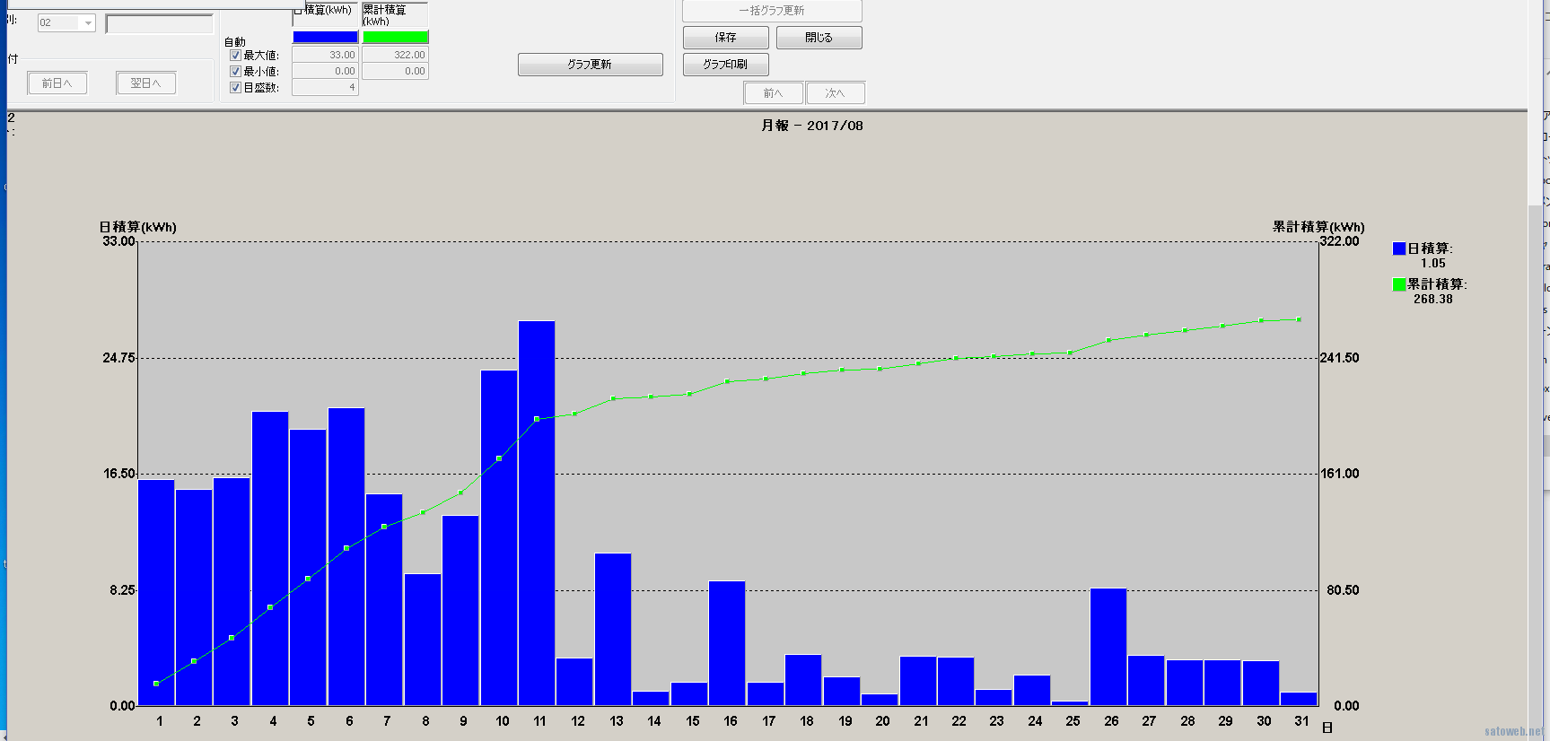Click the green 累計積算 color swatch
The image size is (1550, 741).
(395, 37)
